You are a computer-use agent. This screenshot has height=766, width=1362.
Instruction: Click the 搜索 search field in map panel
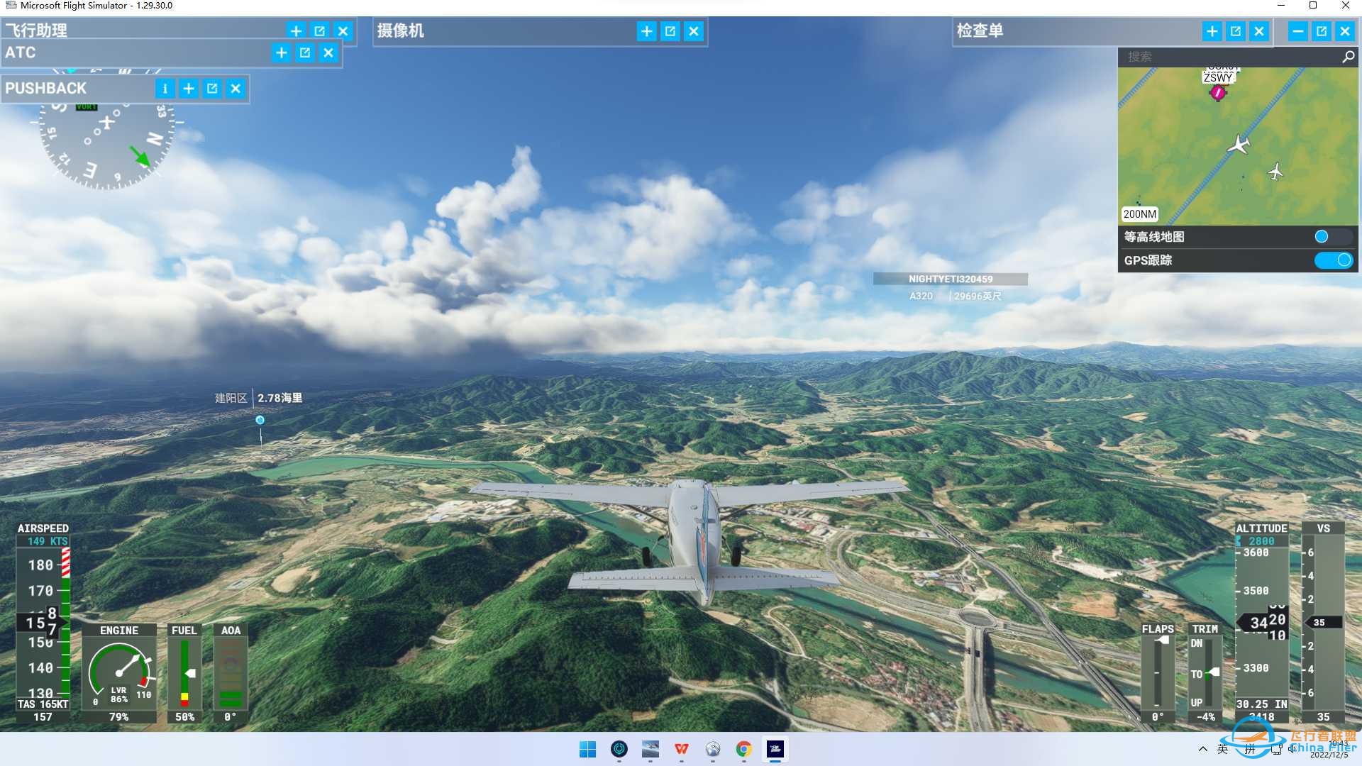1229,57
